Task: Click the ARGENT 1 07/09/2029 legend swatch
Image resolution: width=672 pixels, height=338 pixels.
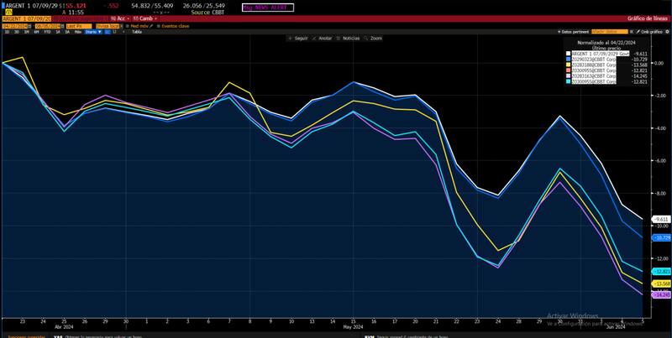Action: 569,53
